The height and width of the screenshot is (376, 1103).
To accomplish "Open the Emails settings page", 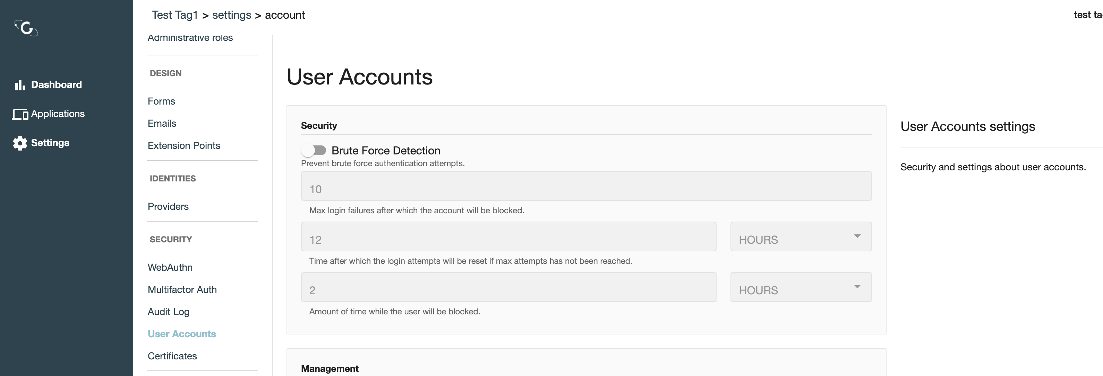I will click(162, 123).
